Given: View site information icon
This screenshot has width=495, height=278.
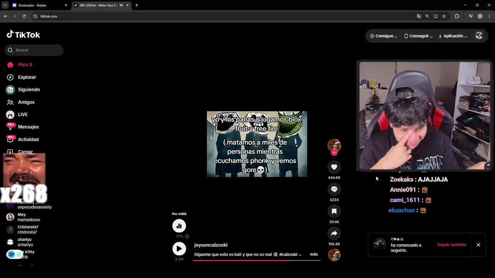Looking at the screenshot, I should [35, 16].
